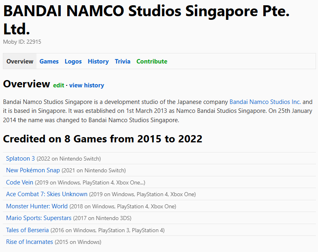Image resolution: width=318 pixels, height=252 pixels.
Task: Open the Splatoon 3 game link
Action: 20,159
